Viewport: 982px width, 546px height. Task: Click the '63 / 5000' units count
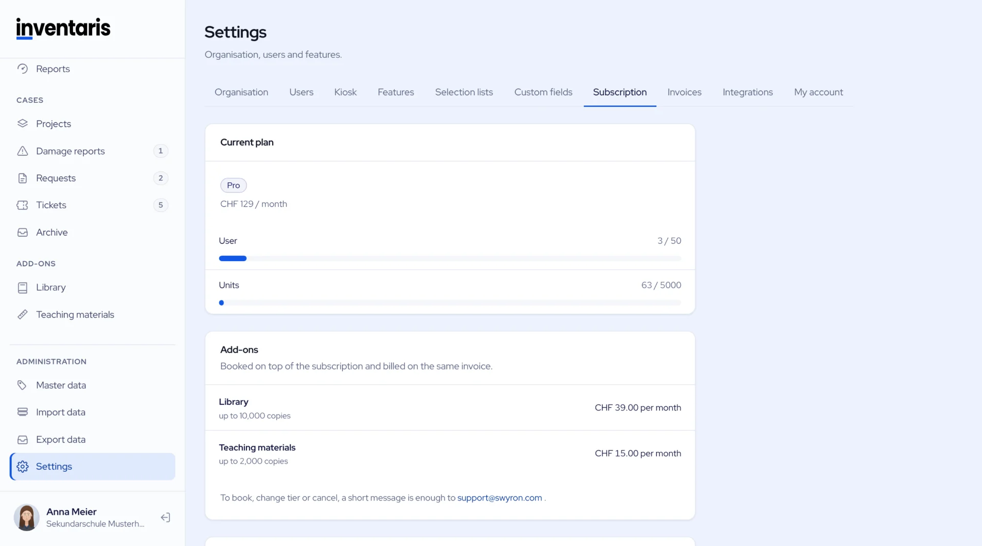pos(661,285)
